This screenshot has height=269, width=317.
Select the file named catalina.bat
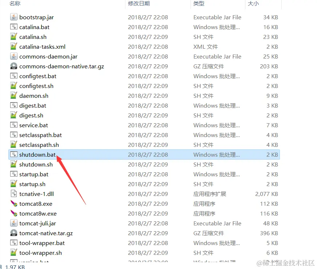click(35, 27)
